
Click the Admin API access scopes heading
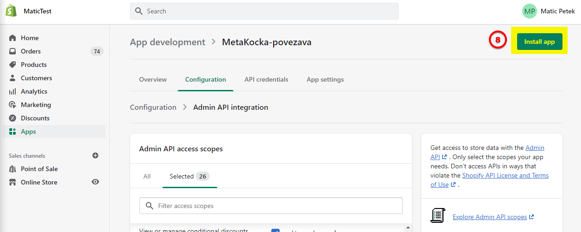(181, 149)
